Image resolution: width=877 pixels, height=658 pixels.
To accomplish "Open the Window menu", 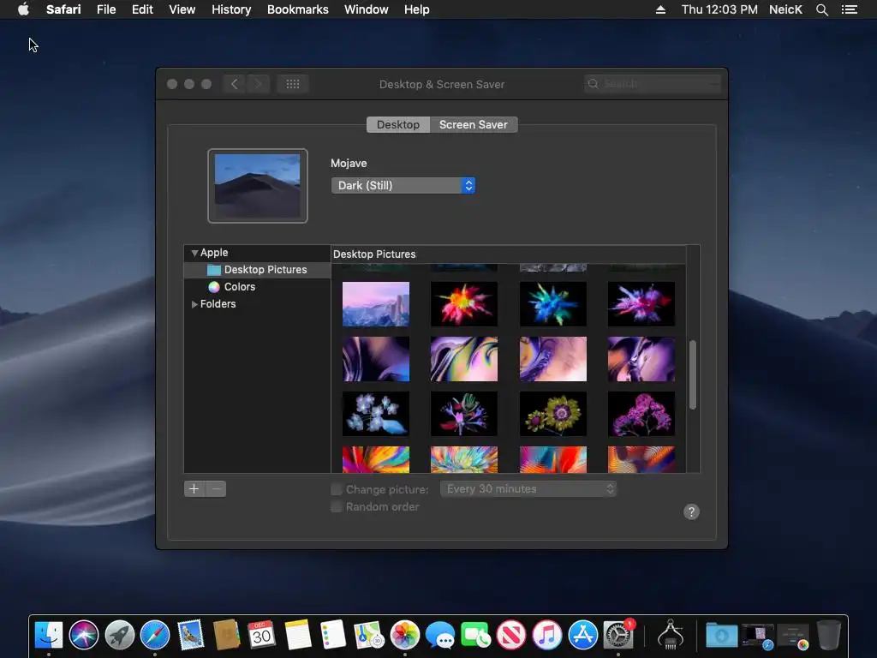I will pyautogui.click(x=366, y=9).
